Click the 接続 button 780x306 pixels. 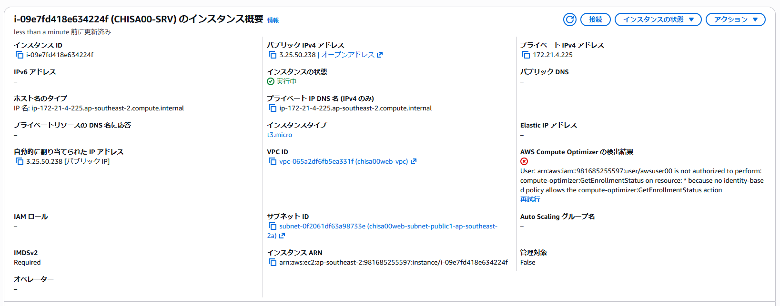[595, 20]
